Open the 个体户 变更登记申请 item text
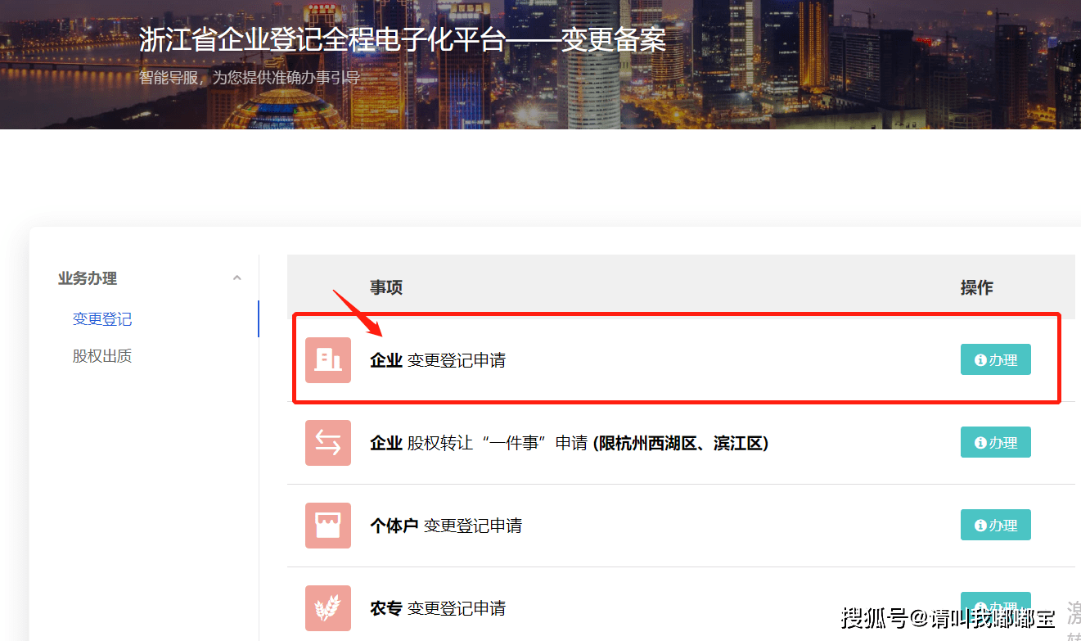This screenshot has height=641, width=1081. (x=446, y=526)
